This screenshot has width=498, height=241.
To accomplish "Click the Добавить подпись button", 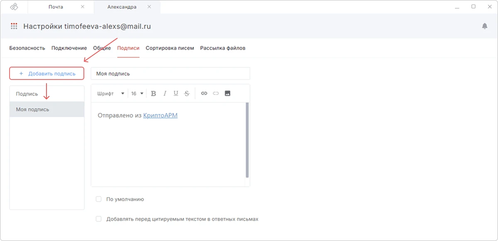I will coord(47,74).
